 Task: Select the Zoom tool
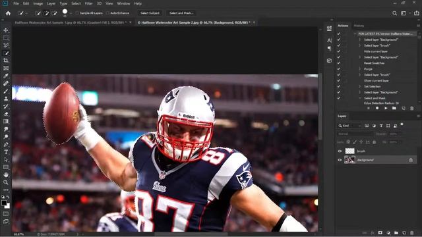tap(6, 182)
